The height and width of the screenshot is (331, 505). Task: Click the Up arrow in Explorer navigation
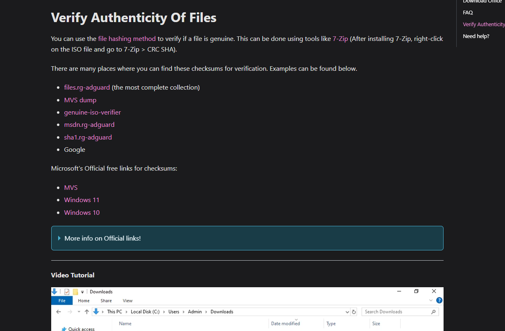tap(86, 312)
